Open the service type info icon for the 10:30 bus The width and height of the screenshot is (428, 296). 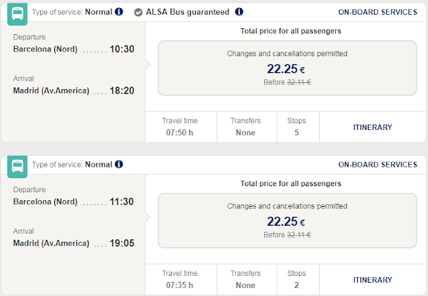point(119,12)
